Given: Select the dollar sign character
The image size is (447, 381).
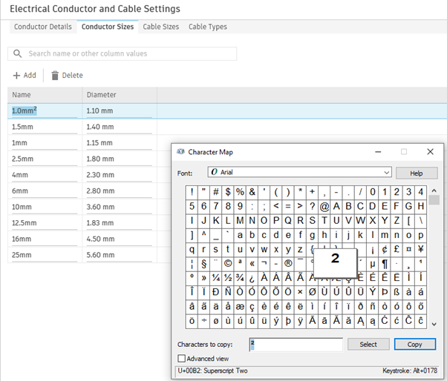Looking at the screenshot, I should point(228,192).
